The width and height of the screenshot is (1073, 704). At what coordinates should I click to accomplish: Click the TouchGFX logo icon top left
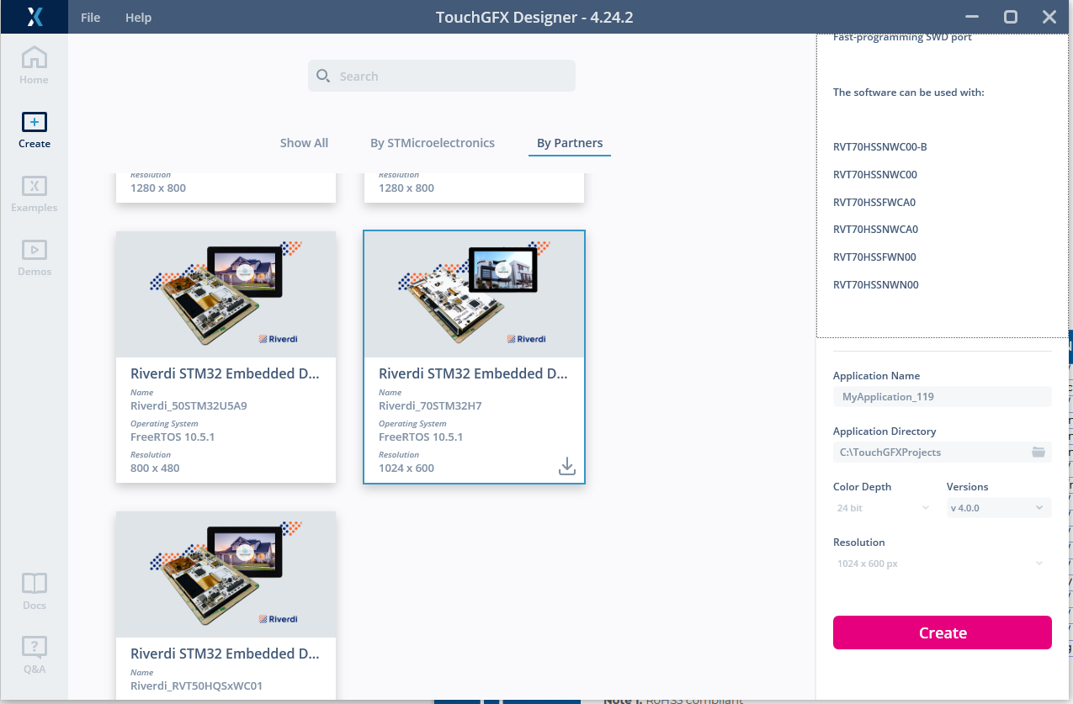(34, 17)
